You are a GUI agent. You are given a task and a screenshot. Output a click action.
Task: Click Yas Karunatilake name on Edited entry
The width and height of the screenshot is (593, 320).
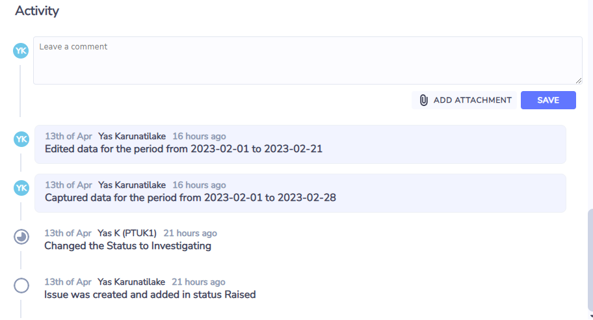132,136
